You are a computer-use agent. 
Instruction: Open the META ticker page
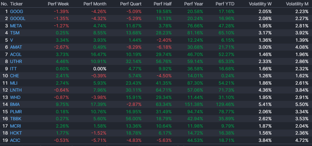click(16, 25)
